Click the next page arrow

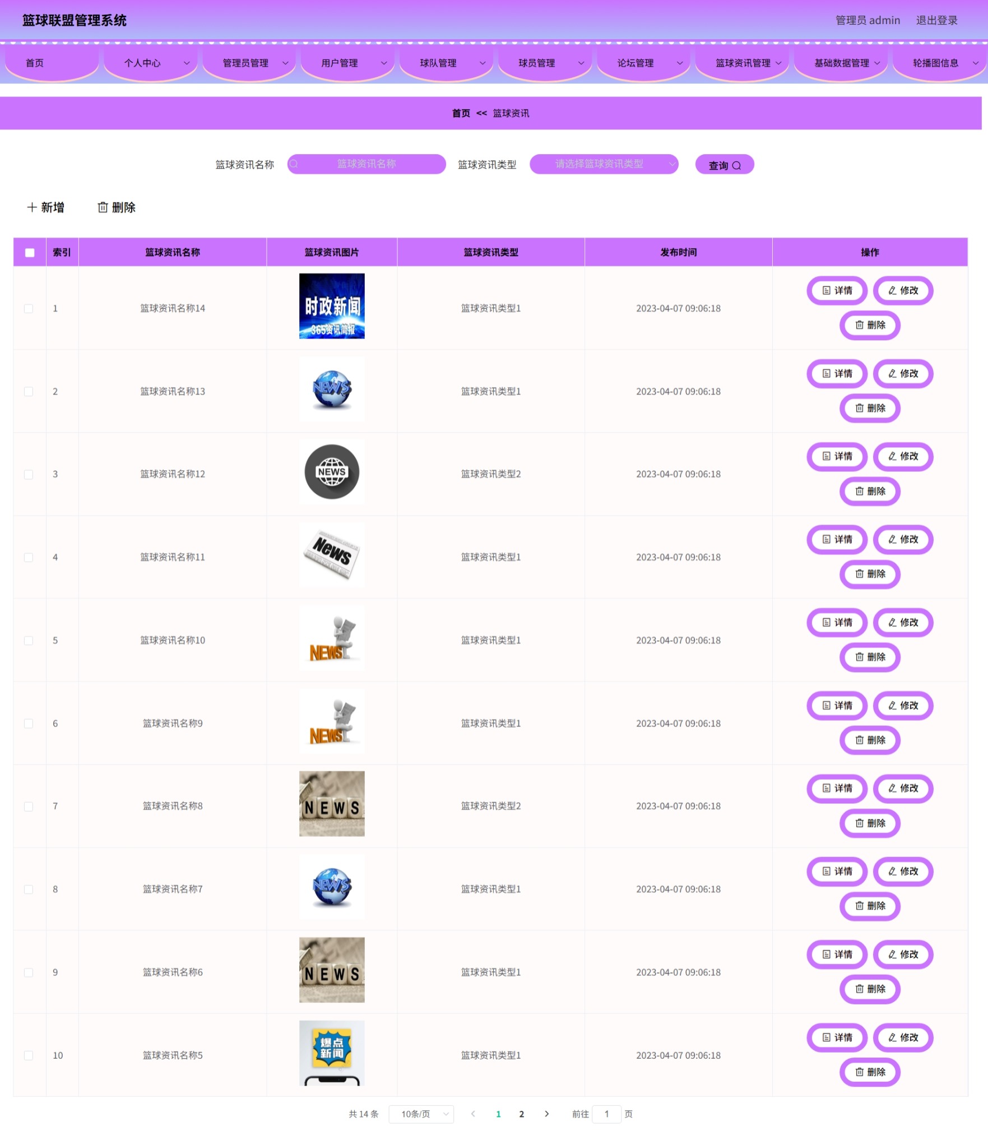(547, 1114)
